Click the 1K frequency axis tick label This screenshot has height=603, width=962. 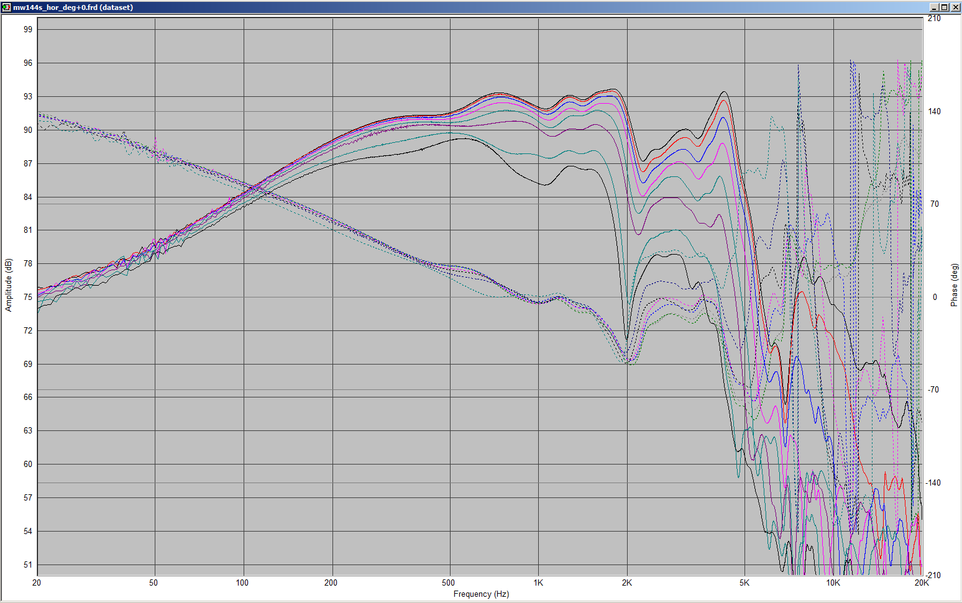coord(538,583)
